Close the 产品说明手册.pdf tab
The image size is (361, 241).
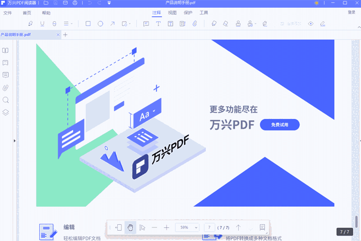(x=58, y=35)
